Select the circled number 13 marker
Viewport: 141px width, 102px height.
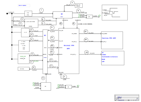coord(52,38)
